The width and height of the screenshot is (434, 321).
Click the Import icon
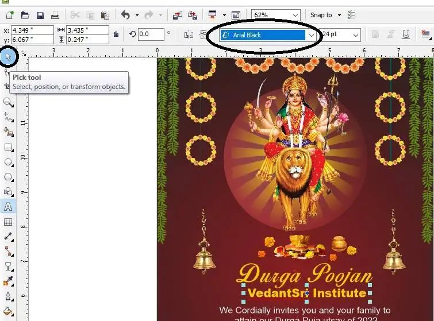point(178,15)
